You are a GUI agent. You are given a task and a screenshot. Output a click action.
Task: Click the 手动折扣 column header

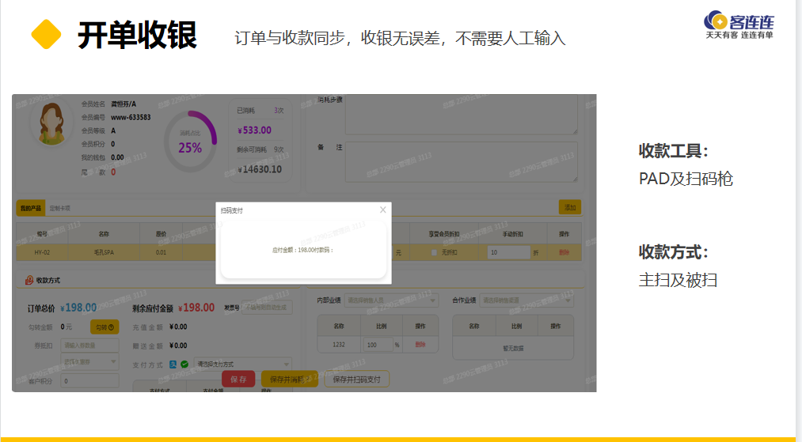512,234
